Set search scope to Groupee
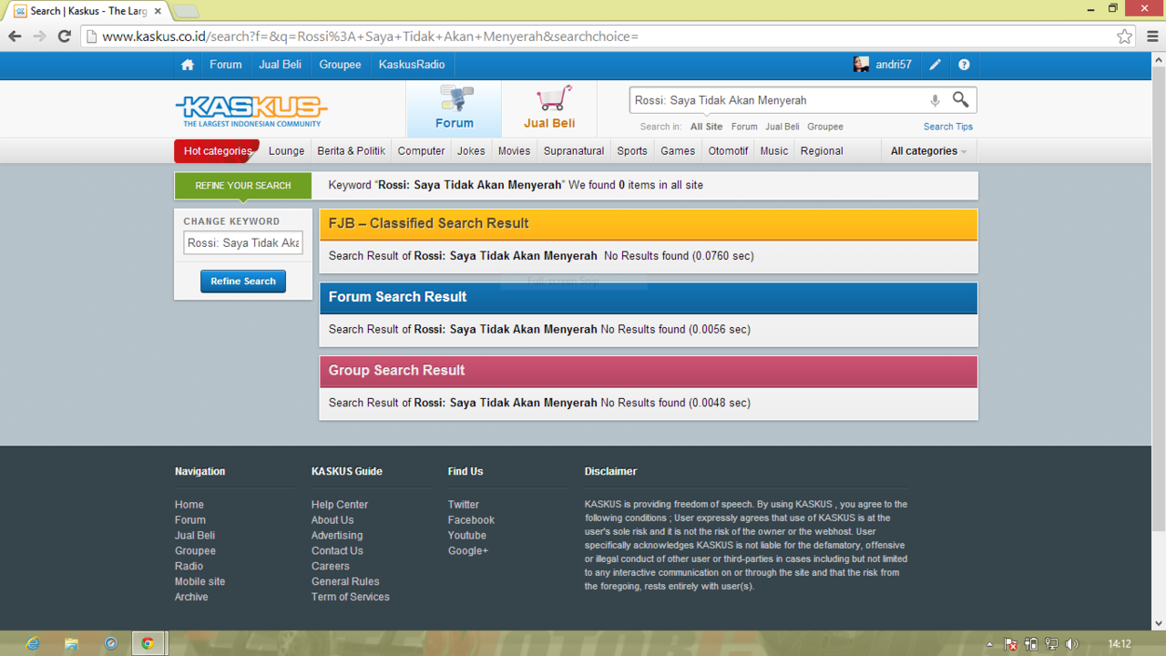 [x=825, y=127]
